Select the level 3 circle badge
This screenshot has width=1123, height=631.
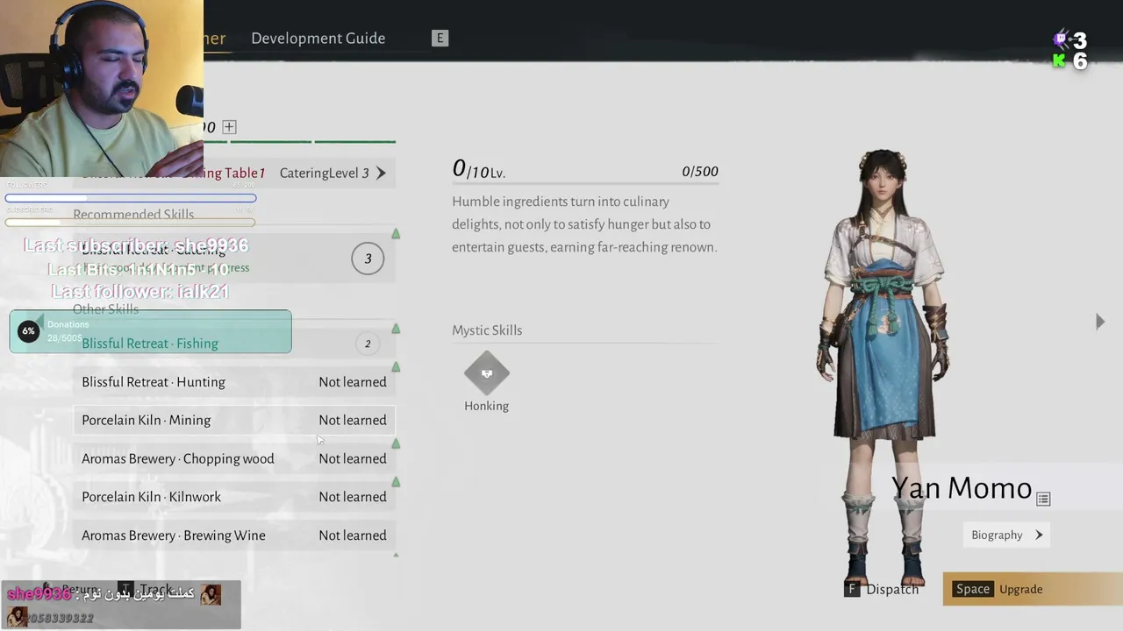[x=368, y=259]
